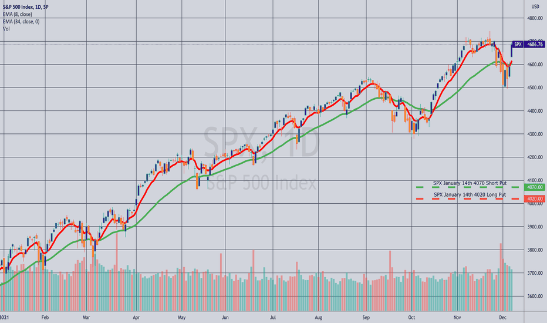This screenshot has height=323, width=547.
Task: Click the Sep label on the time axis
Action: pyautogui.click(x=366, y=317)
